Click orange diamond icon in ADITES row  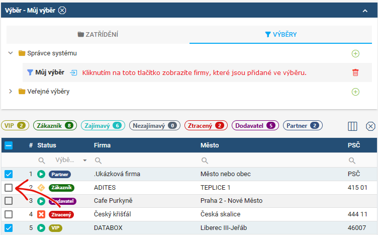(x=41, y=188)
